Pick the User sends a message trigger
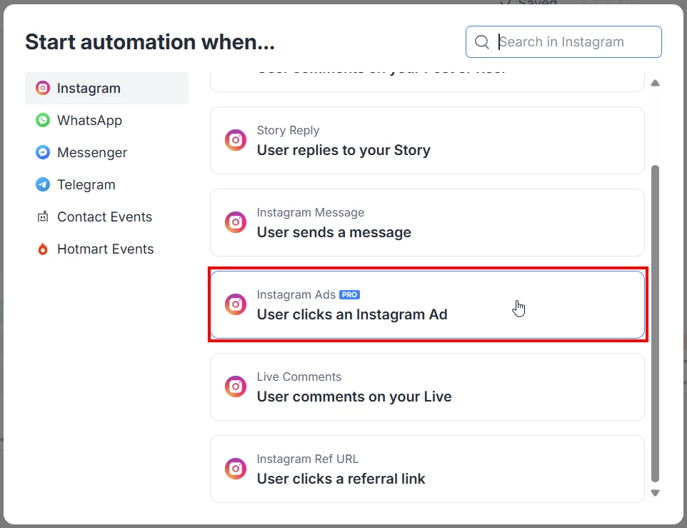 tap(427, 223)
